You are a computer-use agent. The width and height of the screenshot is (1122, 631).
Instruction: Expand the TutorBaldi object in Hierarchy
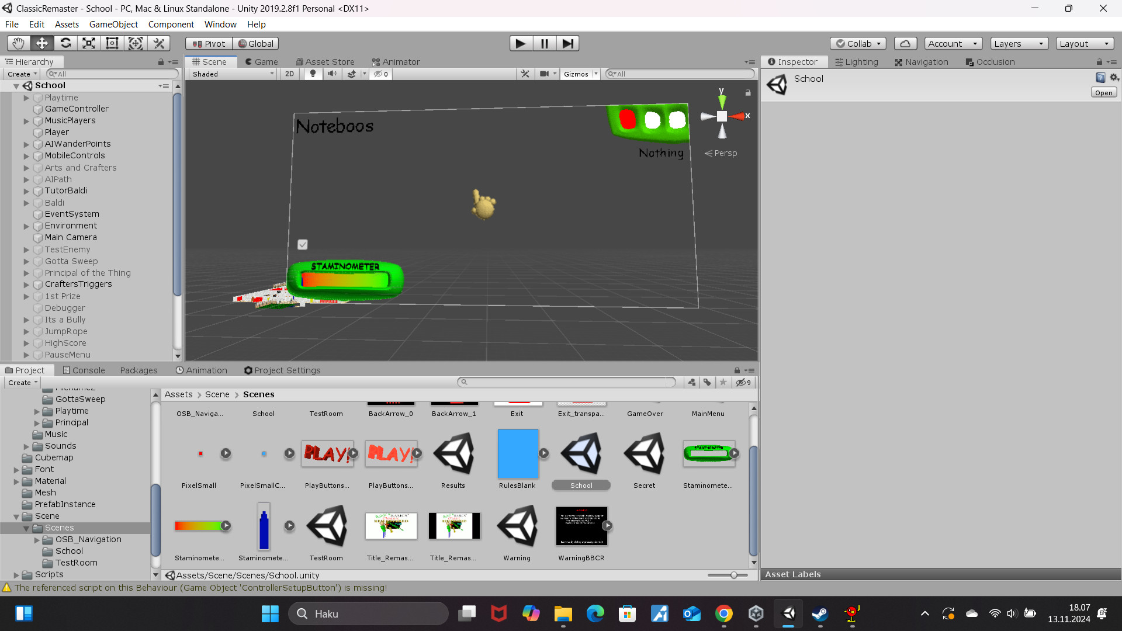point(26,190)
